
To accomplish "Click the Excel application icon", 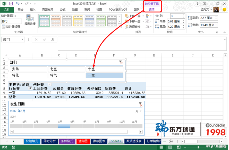I will (x=4, y=3).
